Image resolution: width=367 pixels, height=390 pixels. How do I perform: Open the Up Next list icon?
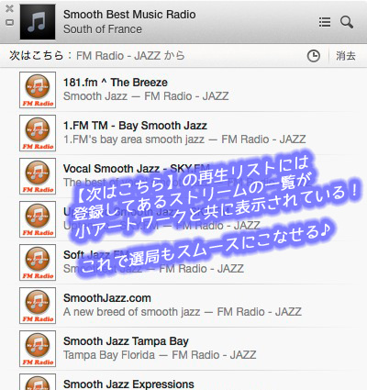pyautogui.click(x=325, y=22)
